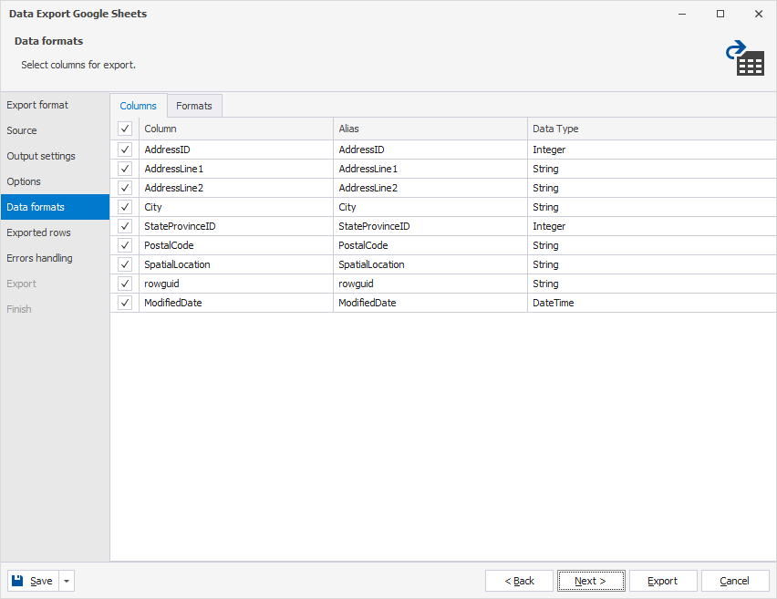Viewport: 777px width, 599px height.
Task: Click the export table icon in header
Action: (745, 58)
